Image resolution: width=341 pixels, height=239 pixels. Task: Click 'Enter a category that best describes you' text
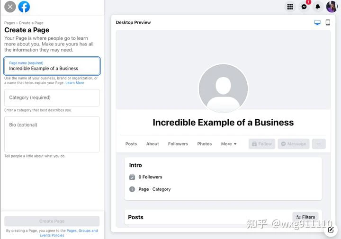coord(38,110)
